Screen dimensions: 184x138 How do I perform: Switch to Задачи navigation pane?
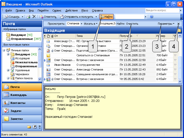point(22,111)
